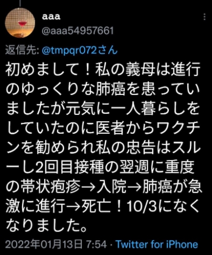Open the Twitter for iPhone source link
The height and width of the screenshot is (255, 212).
157,245
